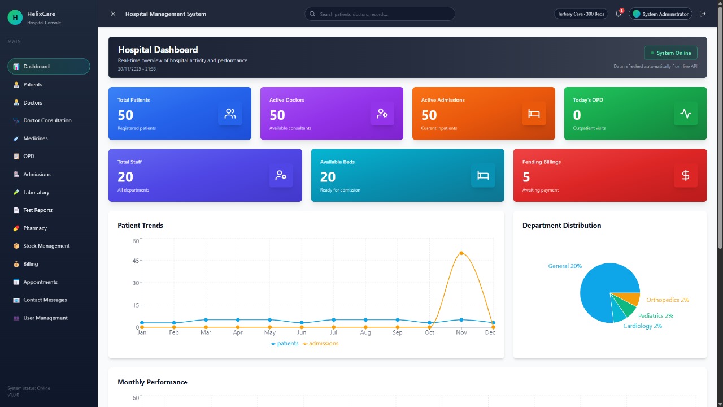Viewport: 723px width, 407px height.
Task: Click the HelixCare logo icon
Action: pyautogui.click(x=15, y=18)
